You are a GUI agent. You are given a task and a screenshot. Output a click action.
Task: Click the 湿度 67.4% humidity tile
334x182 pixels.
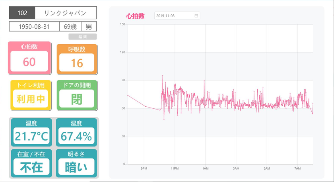pos(76,132)
